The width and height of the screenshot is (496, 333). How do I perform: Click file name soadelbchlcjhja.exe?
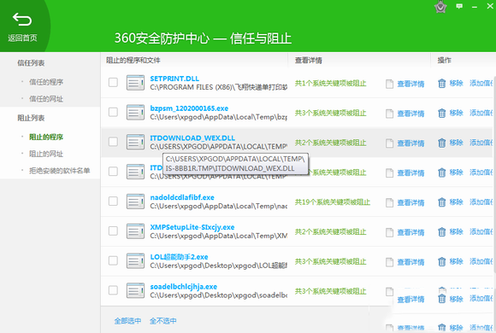tap(184, 287)
